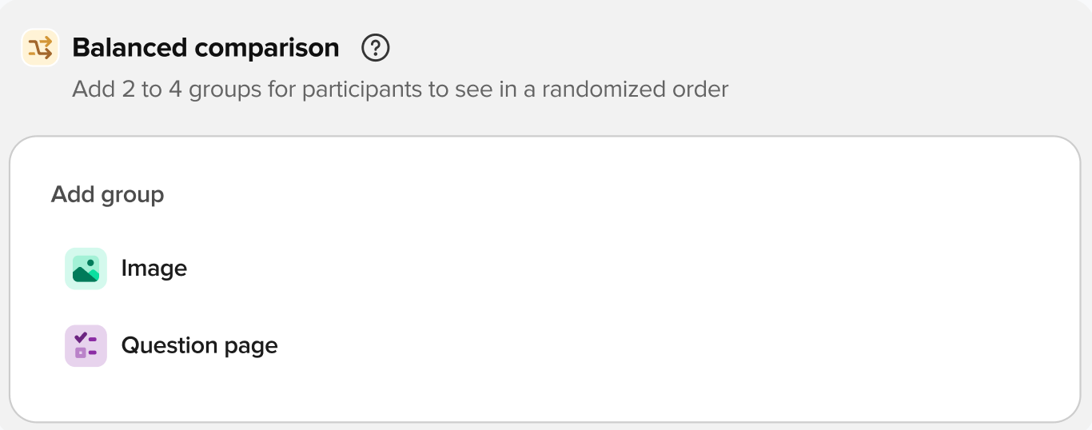Click the word page in Question page
Image resolution: width=1092 pixels, height=430 pixels.
pos(251,346)
